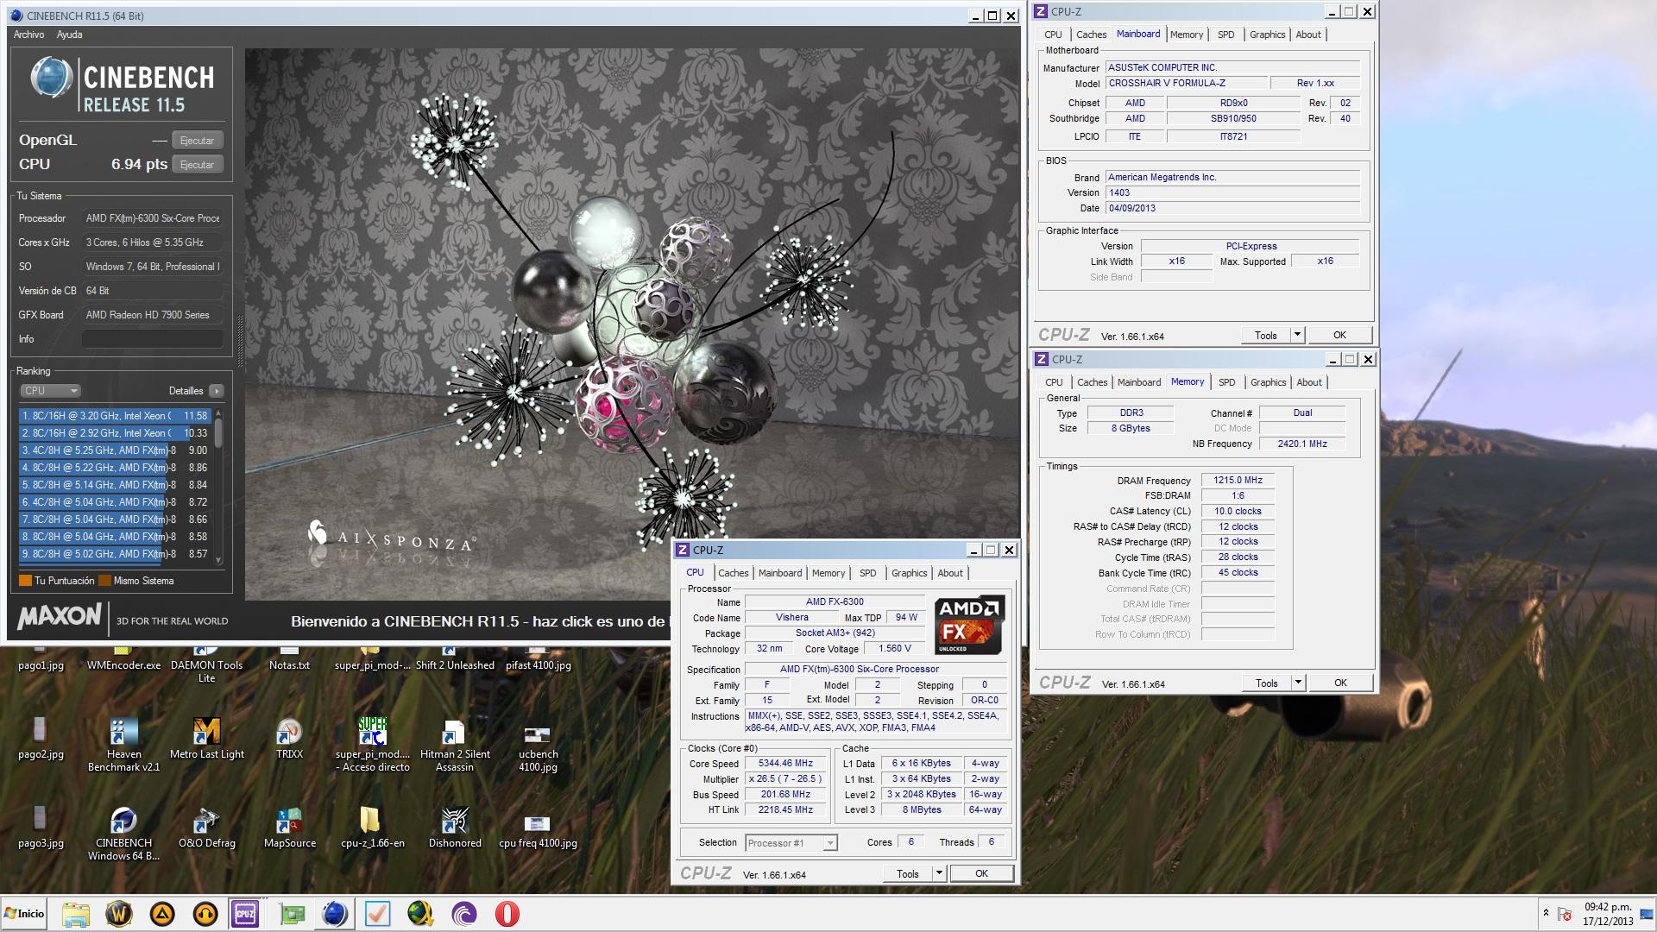
Task: Switch to Cinebench via its taskbar sphere icon
Action: tap(335, 914)
